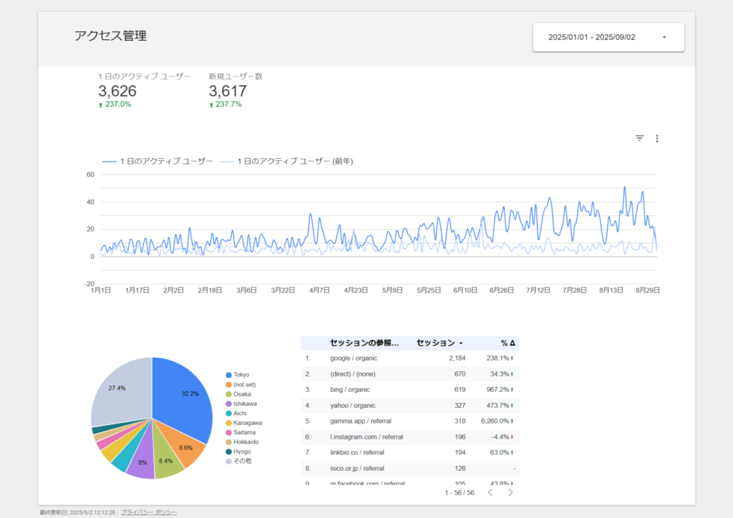The width and height of the screenshot is (733, 518).
Task: Go to next table page arrow
Action: click(510, 492)
